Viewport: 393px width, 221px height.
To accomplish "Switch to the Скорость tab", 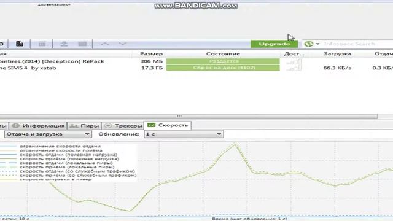I will point(168,125).
